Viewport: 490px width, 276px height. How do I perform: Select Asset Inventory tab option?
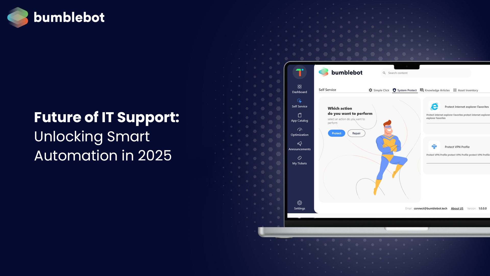[x=468, y=90]
